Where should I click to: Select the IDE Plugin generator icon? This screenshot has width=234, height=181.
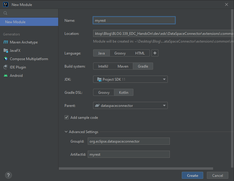(x=6, y=67)
